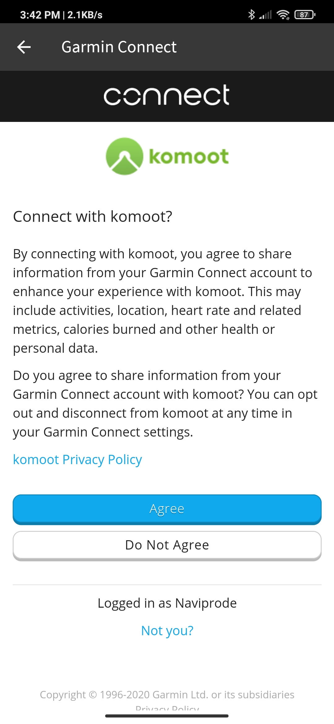Tap the Garmin copyright footer text

click(167, 695)
